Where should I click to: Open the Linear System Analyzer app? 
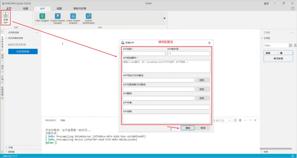pyautogui.click(x=73, y=18)
